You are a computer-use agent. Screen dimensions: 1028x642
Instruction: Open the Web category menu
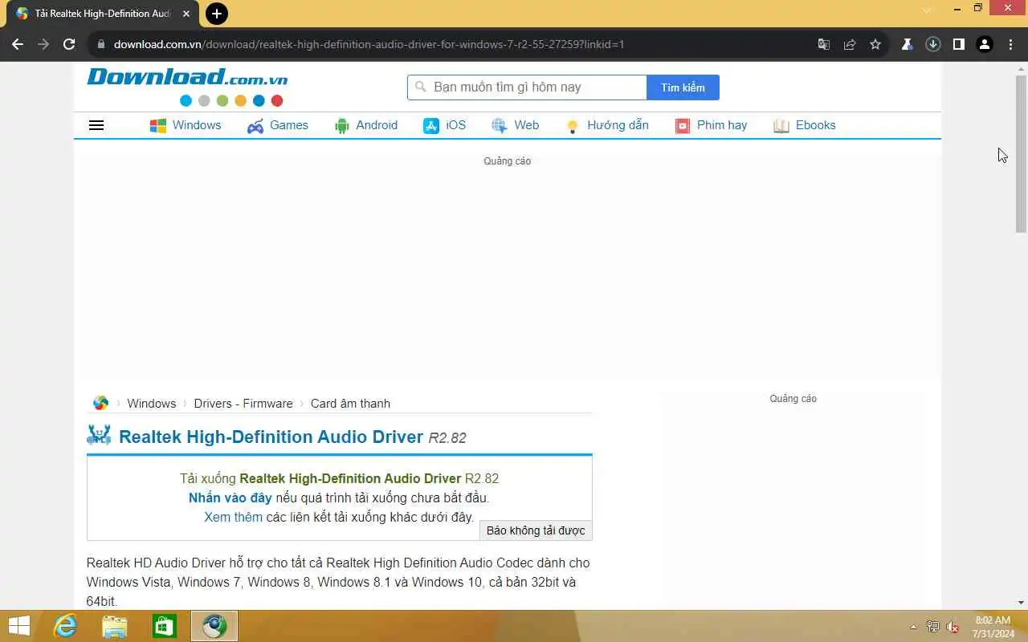(527, 125)
